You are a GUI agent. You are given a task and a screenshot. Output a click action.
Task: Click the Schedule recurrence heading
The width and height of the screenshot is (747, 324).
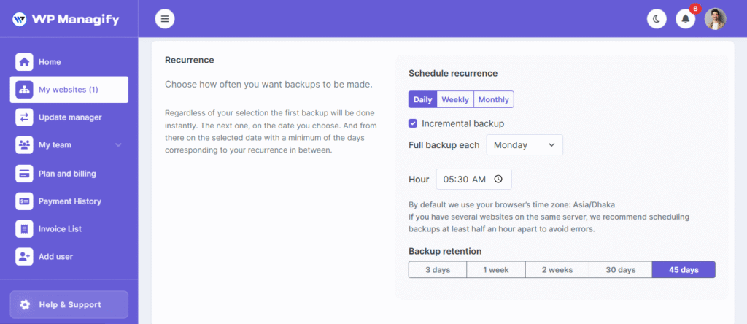click(x=453, y=73)
